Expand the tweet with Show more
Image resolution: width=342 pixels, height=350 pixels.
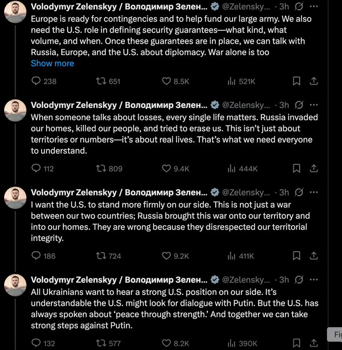(52, 63)
